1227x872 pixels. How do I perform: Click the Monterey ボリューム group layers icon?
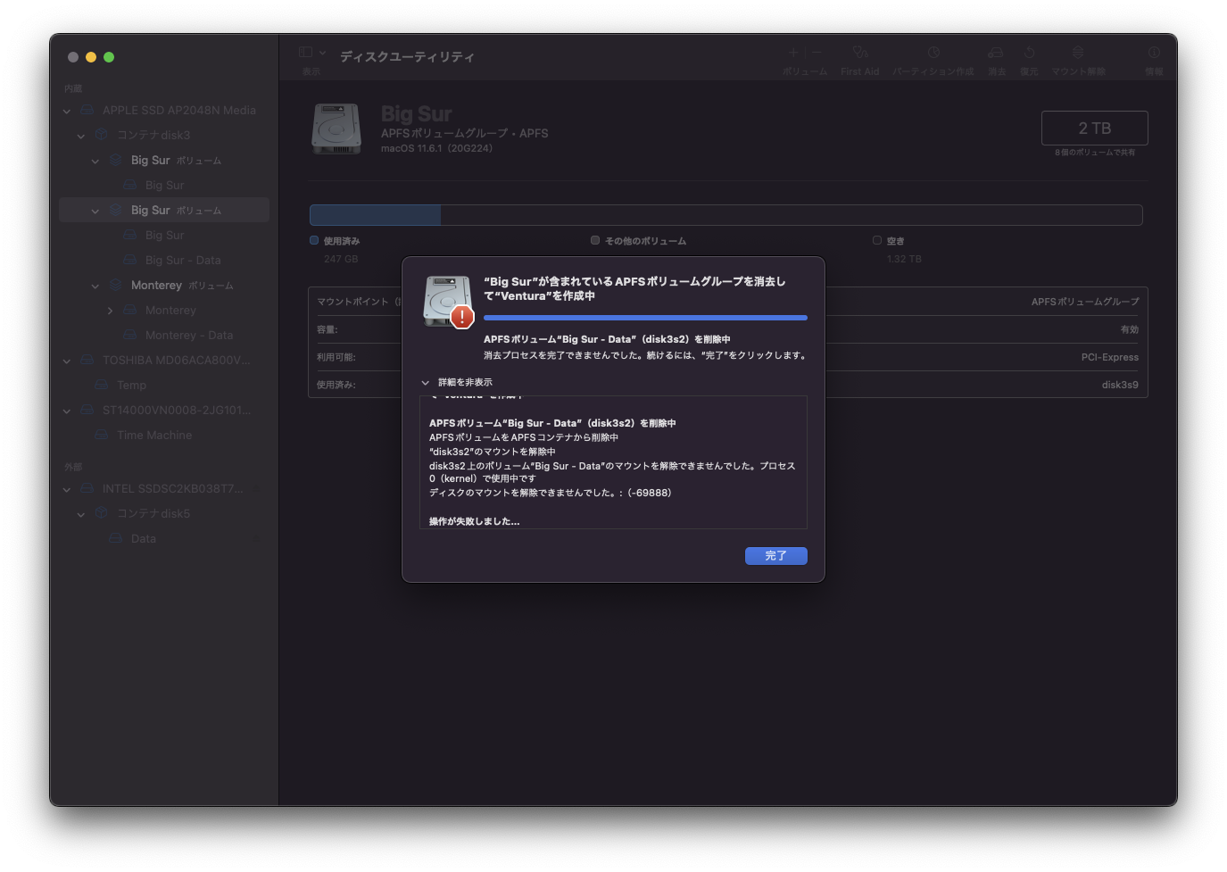coord(116,285)
